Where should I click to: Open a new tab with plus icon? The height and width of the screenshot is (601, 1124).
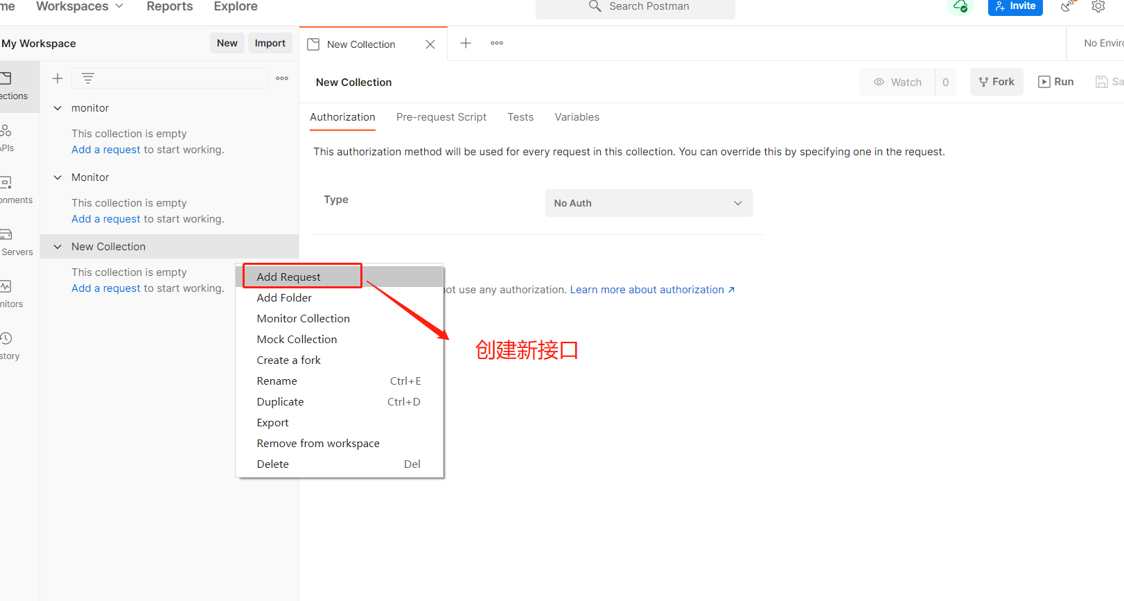click(466, 43)
